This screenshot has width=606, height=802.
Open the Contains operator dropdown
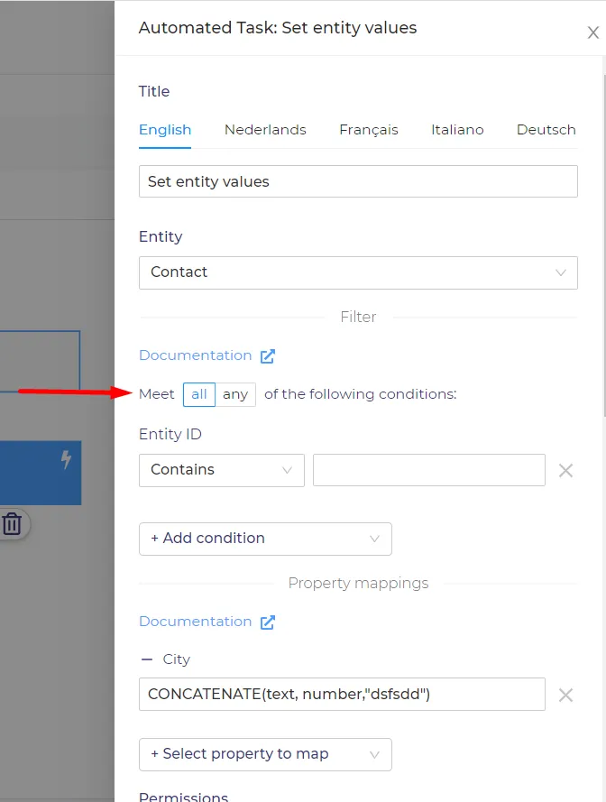[x=222, y=470]
